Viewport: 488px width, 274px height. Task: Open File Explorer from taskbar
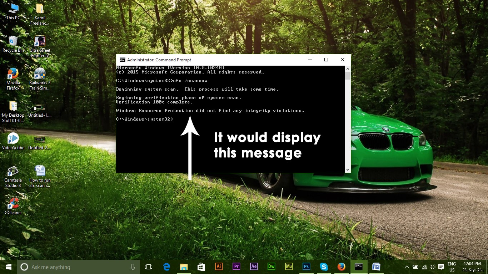(184, 267)
